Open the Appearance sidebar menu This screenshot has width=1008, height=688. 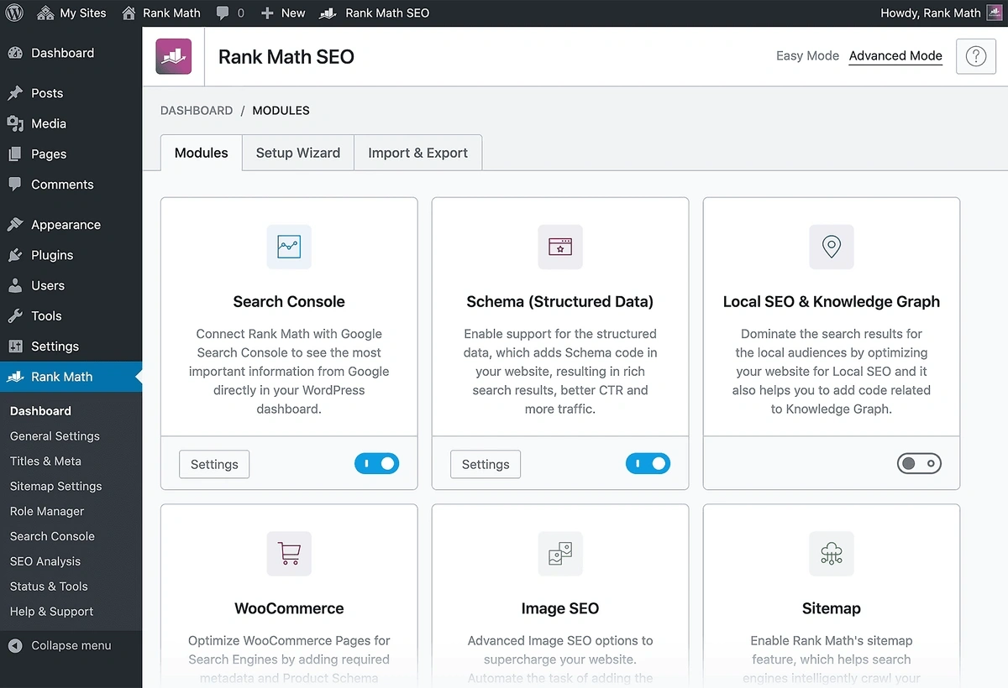[x=71, y=225]
